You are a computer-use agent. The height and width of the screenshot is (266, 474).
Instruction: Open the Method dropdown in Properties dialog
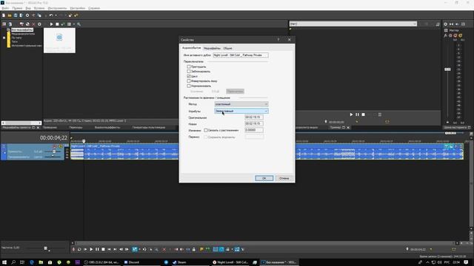point(241,104)
